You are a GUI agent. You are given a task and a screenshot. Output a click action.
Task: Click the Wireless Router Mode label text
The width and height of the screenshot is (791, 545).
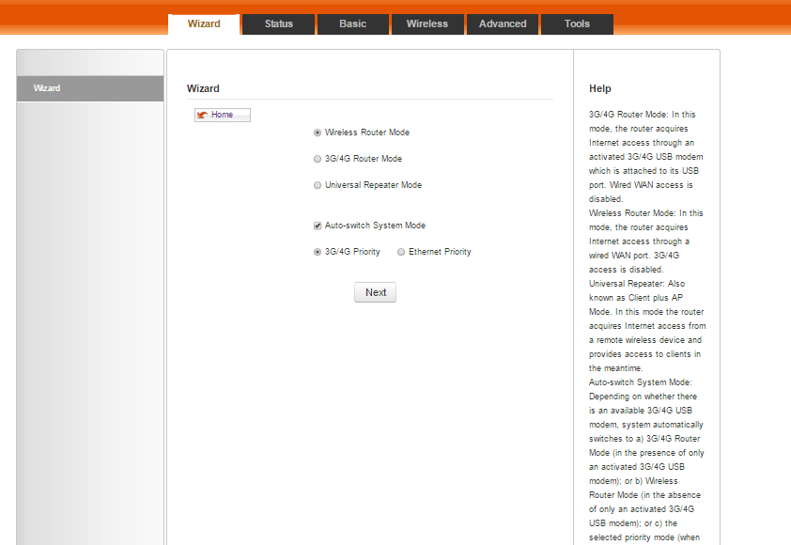click(367, 132)
